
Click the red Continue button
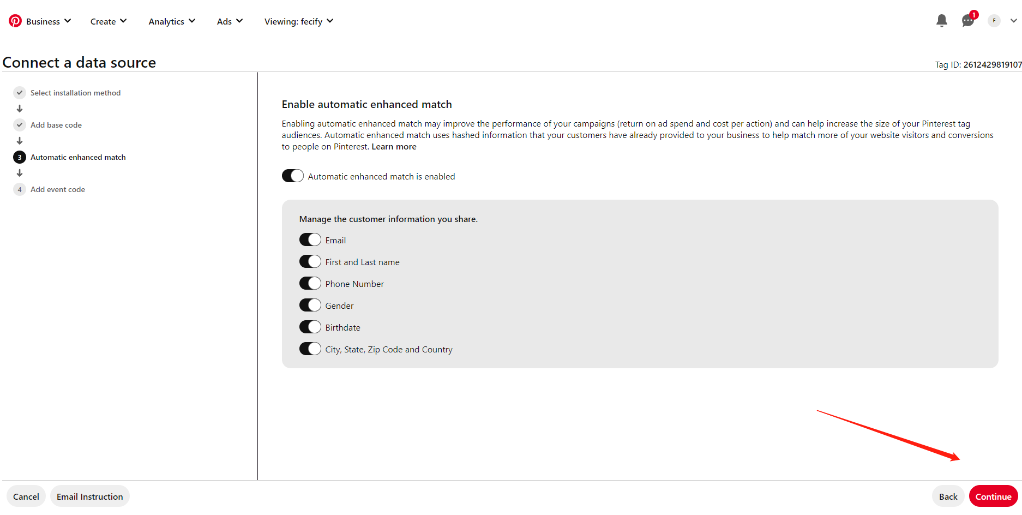(993, 496)
